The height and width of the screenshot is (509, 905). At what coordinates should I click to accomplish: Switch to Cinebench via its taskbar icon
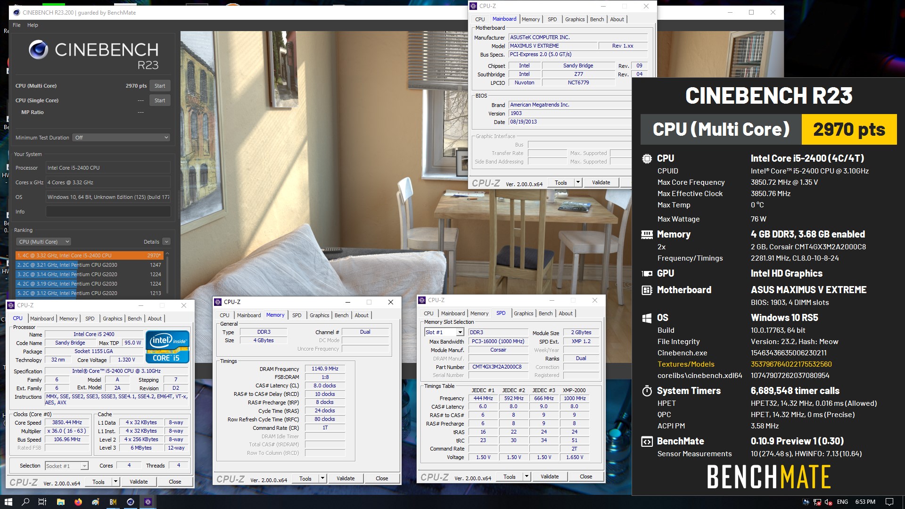131,502
